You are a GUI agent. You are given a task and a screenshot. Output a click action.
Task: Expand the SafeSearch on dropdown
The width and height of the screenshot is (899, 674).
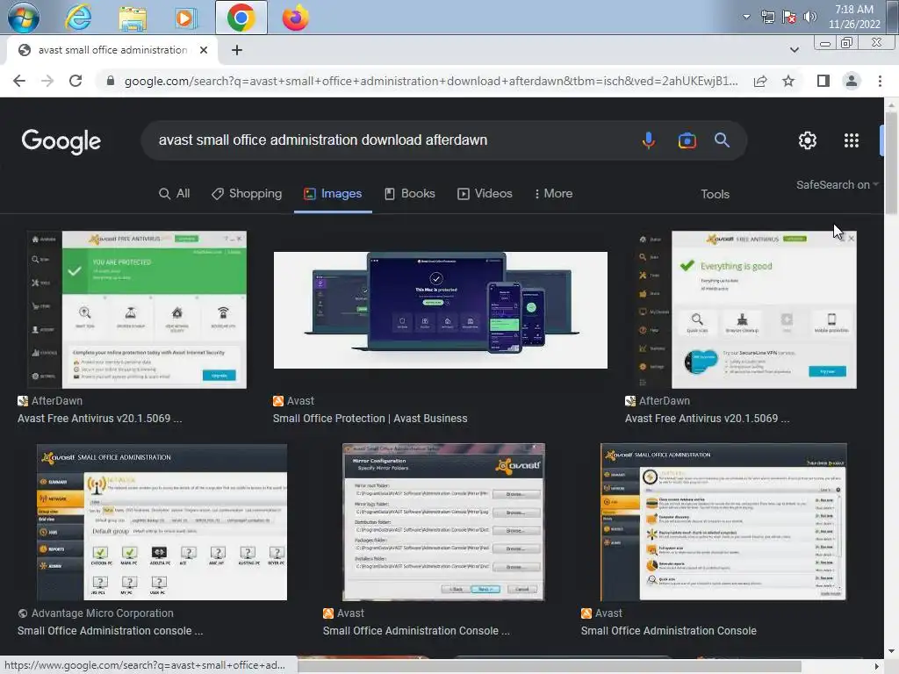pyautogui.click(x=837, y=184)
